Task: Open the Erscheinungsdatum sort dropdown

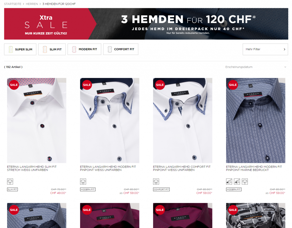Action: [x=255, y=67]
